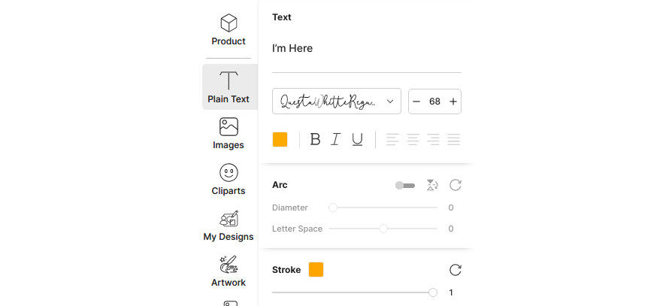
Task: Open the Images panel
Action: tap(229, 133)
